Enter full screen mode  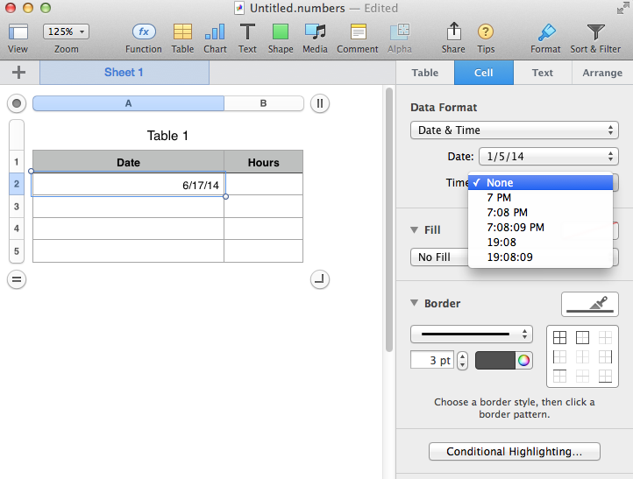click(x=622, y=8)
